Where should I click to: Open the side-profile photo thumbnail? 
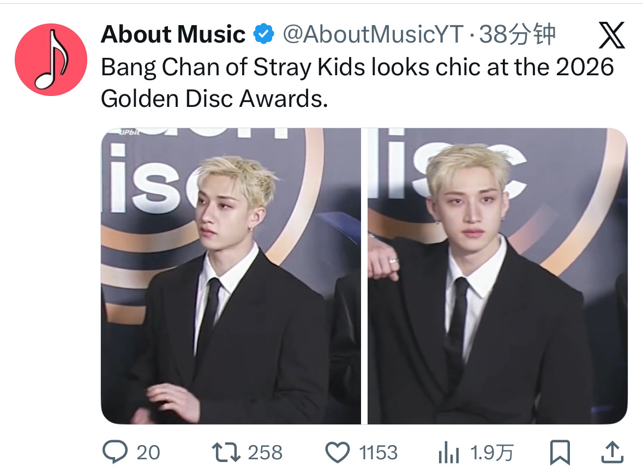pos(231,276)
